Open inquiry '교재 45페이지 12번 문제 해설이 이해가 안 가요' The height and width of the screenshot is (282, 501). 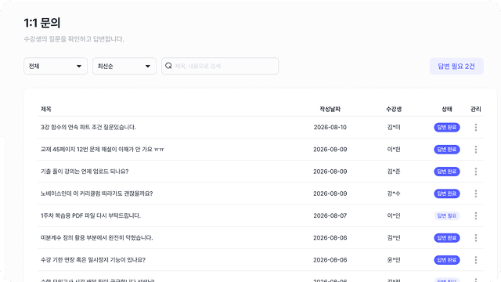pos(103,150)
